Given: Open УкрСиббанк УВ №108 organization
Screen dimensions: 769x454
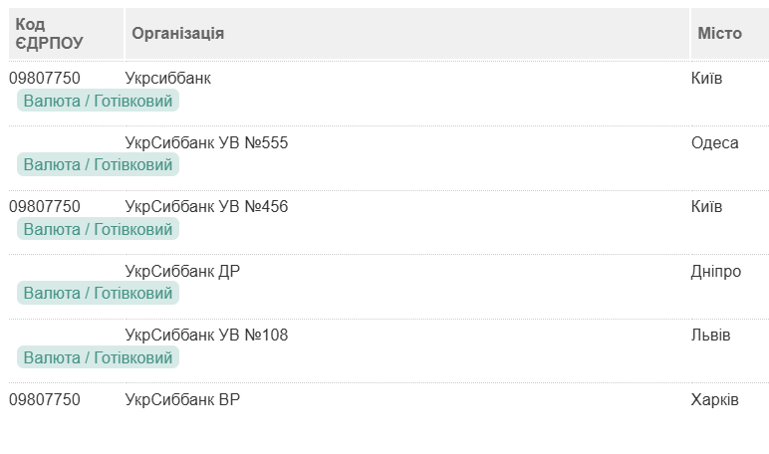Looking at the screenshot, I should 206,336.
